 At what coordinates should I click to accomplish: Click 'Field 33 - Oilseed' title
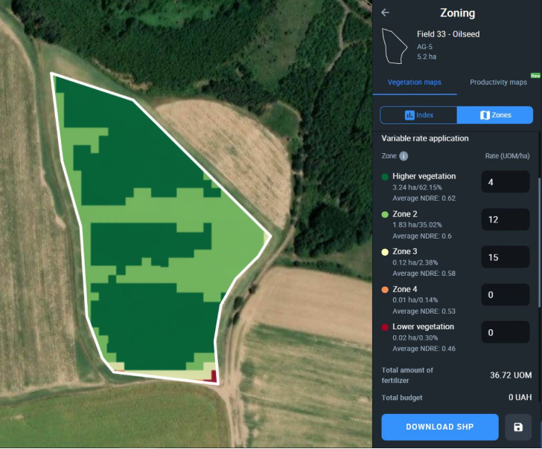(x=448, y=34)
